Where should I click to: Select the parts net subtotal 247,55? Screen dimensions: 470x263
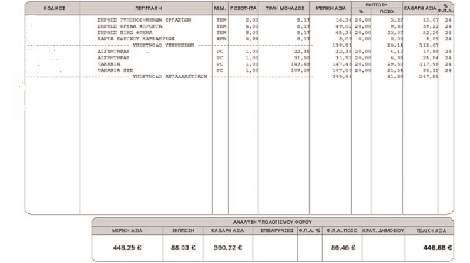point(429,77)
